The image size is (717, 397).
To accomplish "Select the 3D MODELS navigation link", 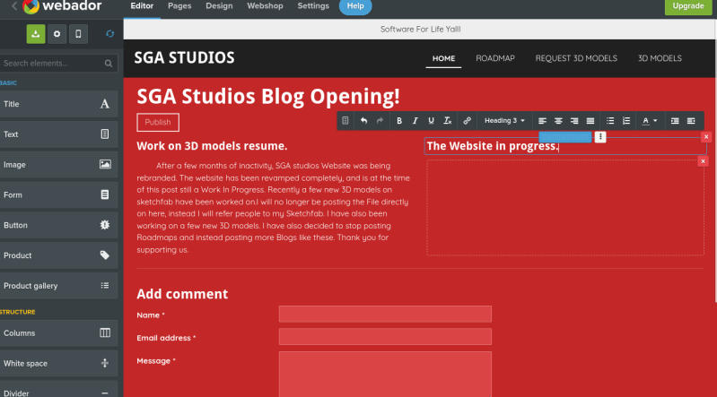I will [660, 58].
